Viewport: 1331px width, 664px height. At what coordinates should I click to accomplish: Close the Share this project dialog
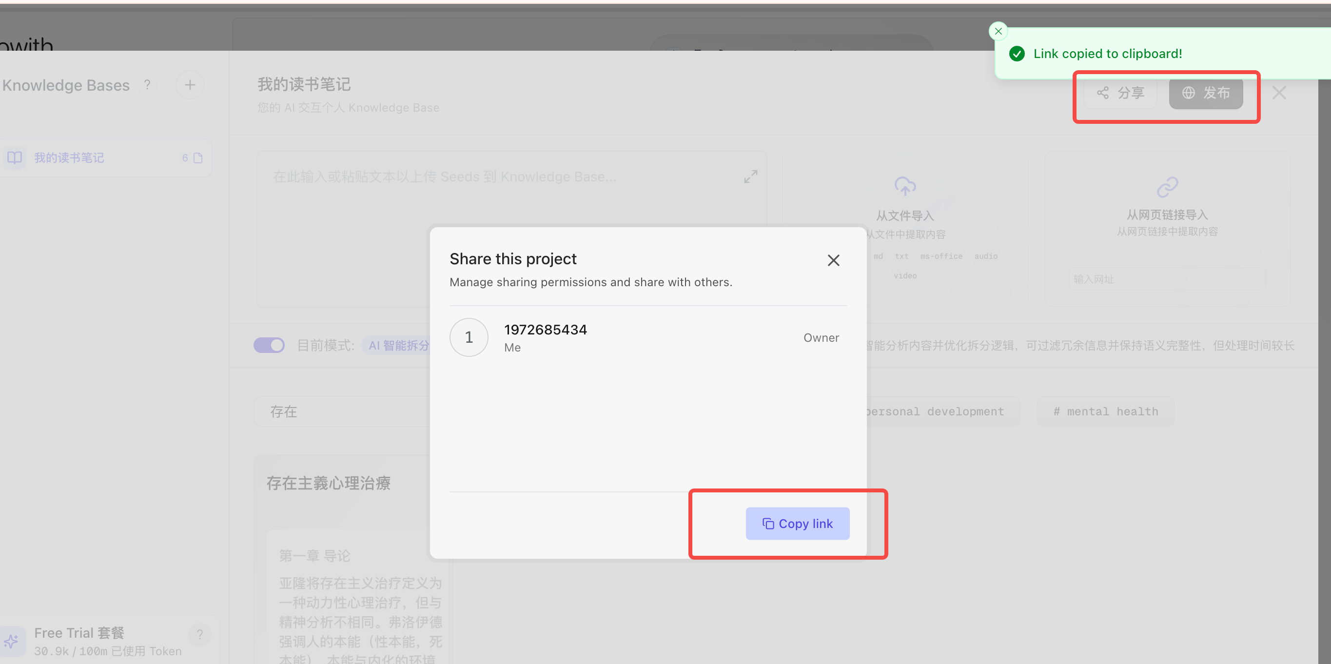[x=833, y=260]
